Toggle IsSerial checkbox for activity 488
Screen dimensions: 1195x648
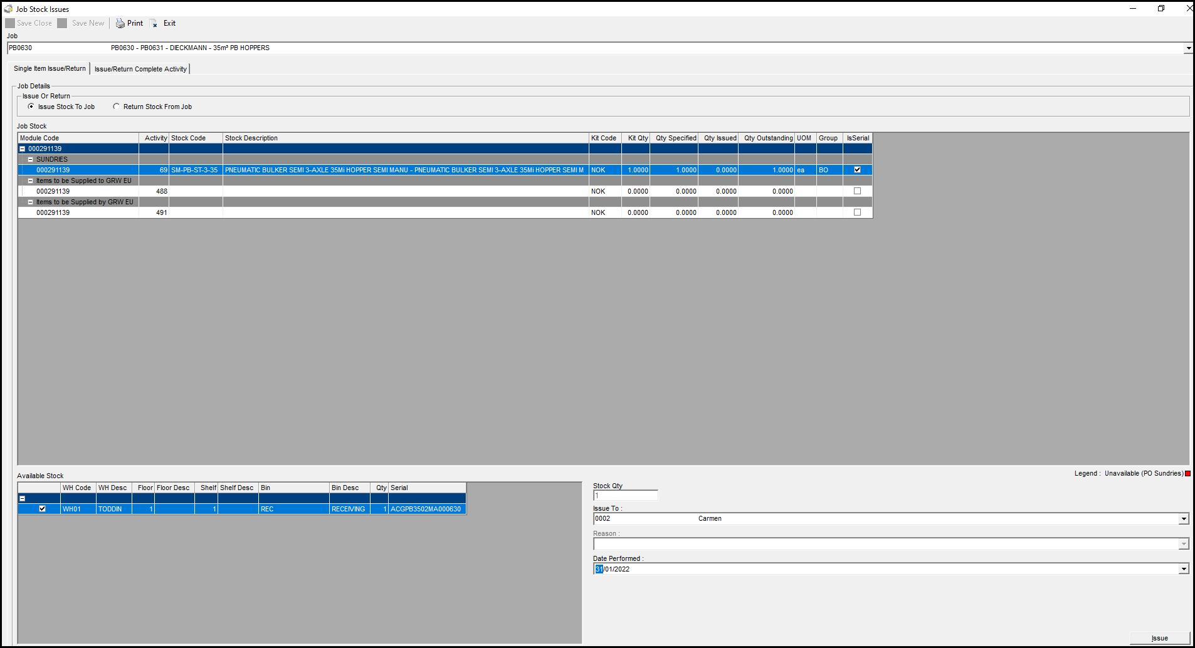(857, 191)
